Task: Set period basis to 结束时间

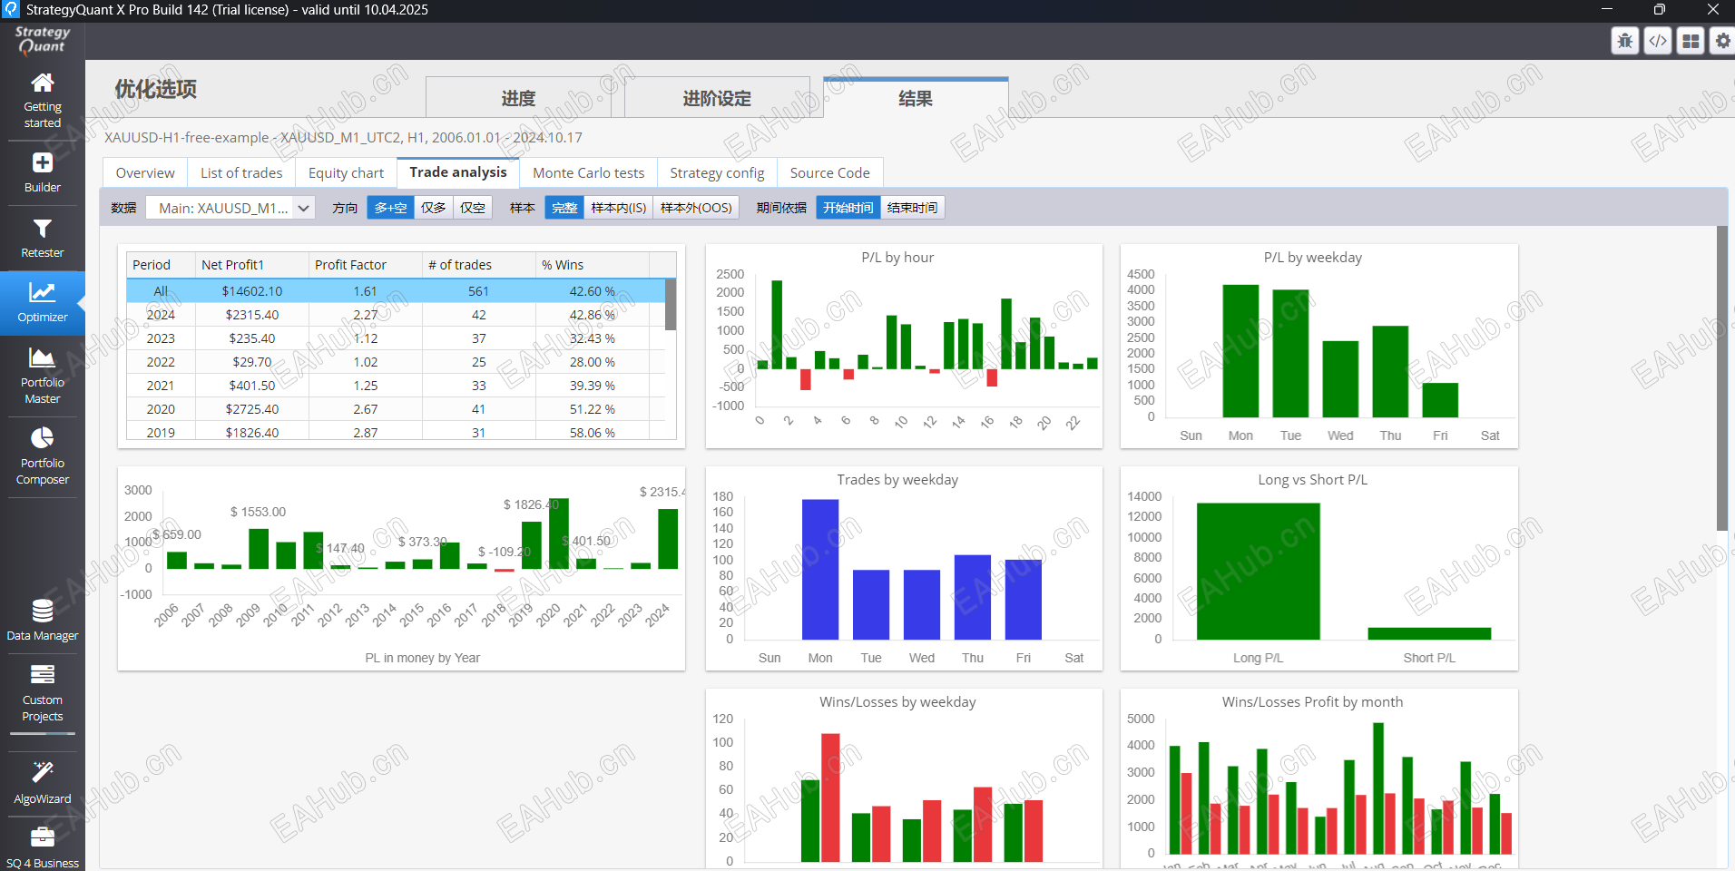Action: (x=912, y=208)
